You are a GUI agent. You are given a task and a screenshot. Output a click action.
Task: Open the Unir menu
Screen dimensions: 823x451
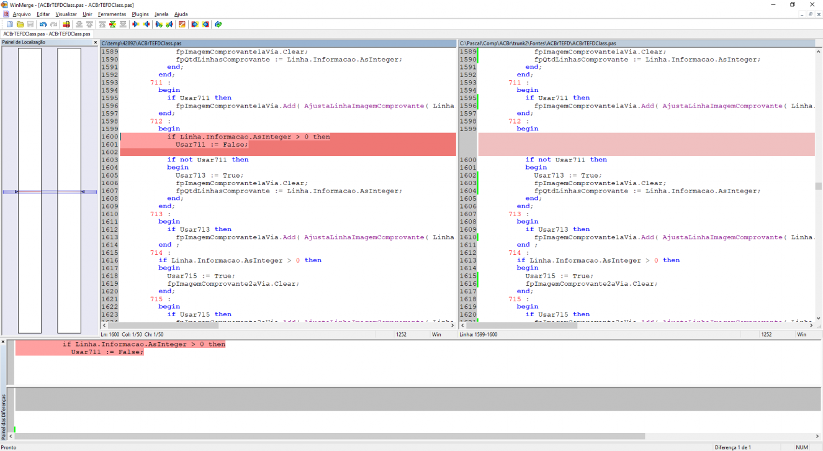(x=88, y=14)
